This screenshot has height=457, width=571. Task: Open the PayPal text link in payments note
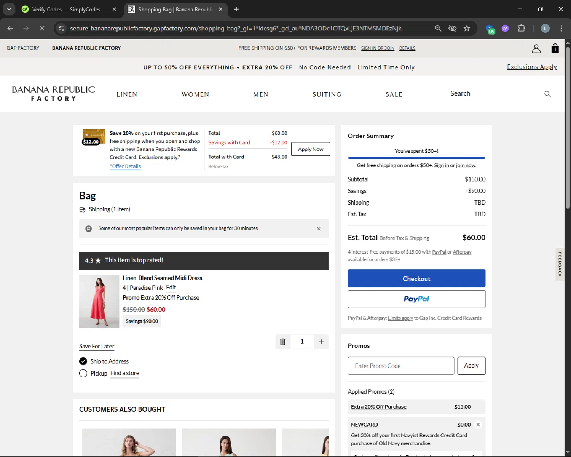point(439,252)
